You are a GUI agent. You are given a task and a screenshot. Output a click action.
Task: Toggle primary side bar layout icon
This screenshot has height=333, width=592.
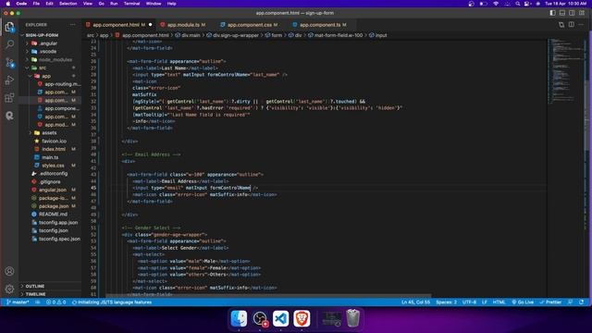point(552,13)
